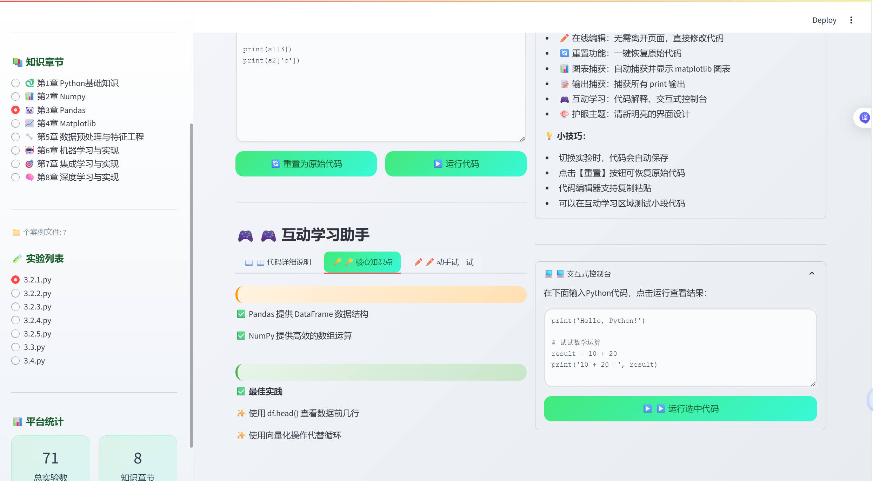Click the Deploy button
This screenshot has width=873, height=481.
point(824,20)
